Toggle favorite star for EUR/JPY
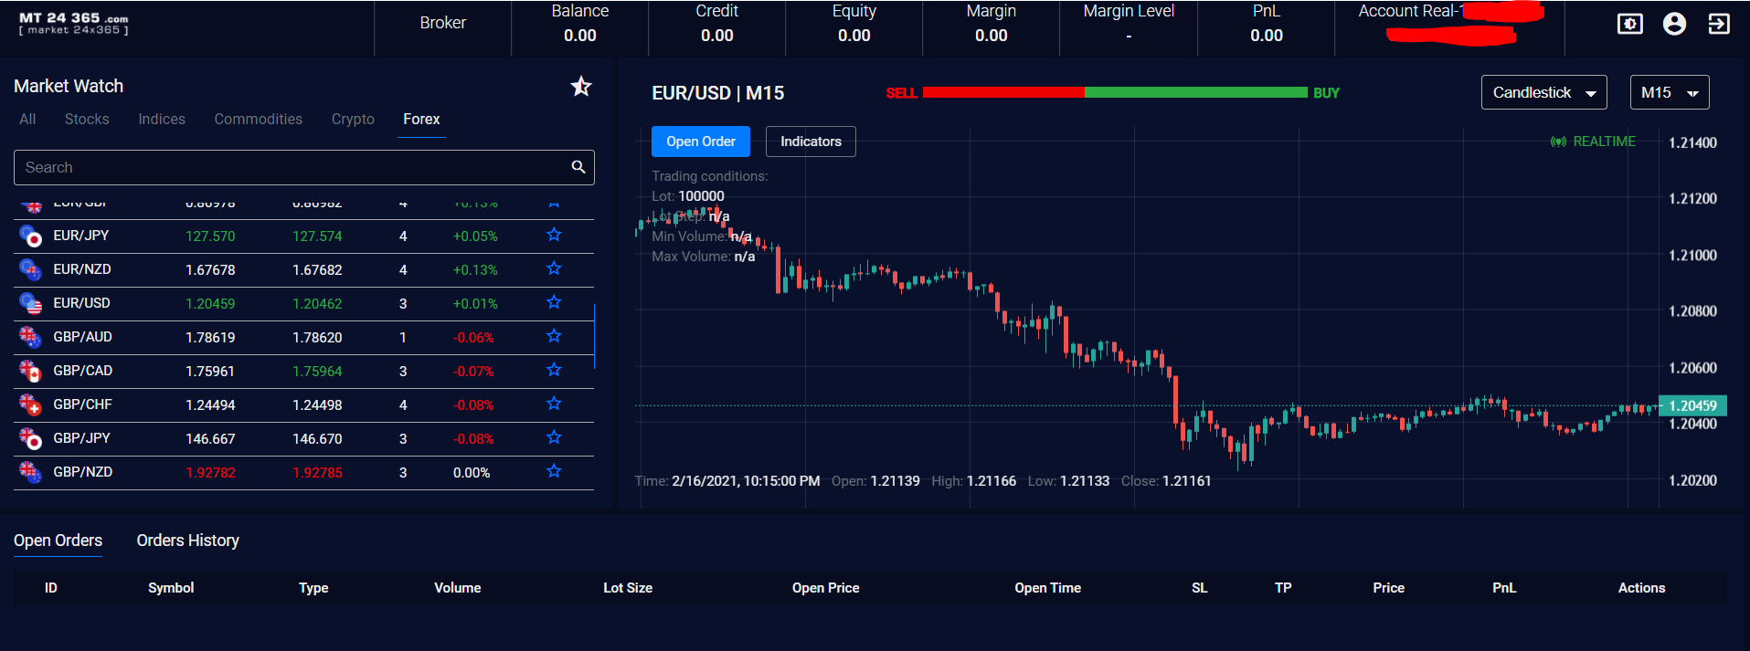 coord(554,236)
